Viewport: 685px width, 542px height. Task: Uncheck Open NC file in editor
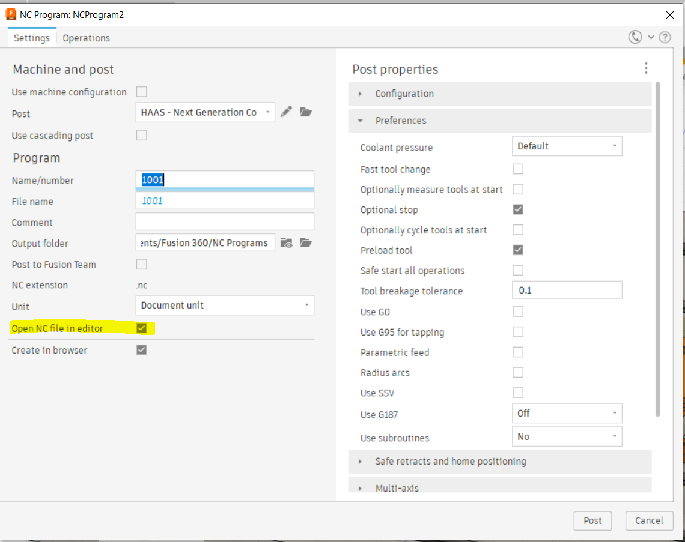142,328
